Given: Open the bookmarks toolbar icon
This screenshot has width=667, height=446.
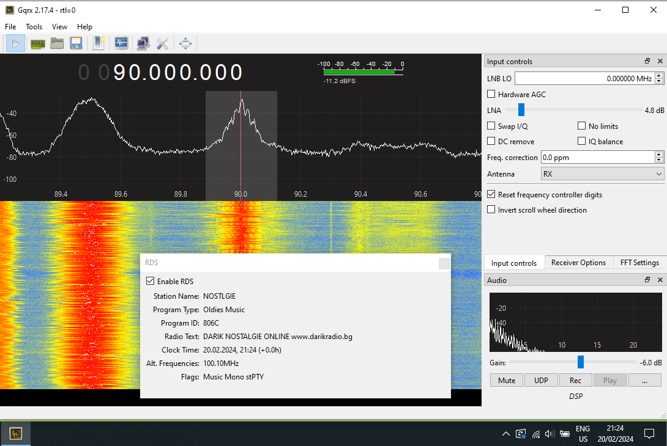Looking at the screenshot, I should [x=99, y=43].
